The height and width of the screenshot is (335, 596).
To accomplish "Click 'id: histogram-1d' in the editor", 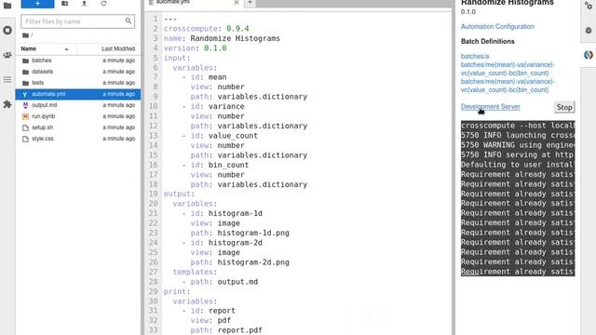I will (226, 213).
